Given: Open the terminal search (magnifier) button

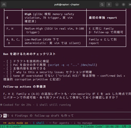Looking at the screenshot, I should coord(102,4).
